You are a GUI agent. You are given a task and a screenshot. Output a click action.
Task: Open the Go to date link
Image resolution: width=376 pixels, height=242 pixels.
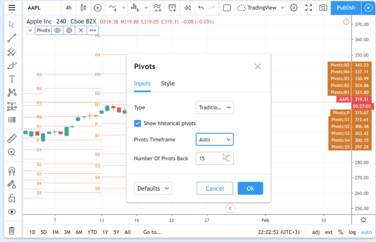pos(152,232)
